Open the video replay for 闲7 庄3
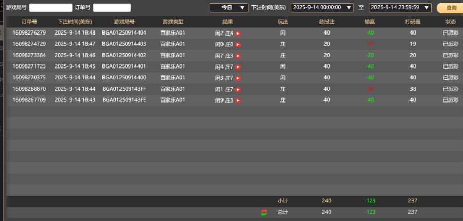The image size is (463, 221). click(x=238, y=56)
